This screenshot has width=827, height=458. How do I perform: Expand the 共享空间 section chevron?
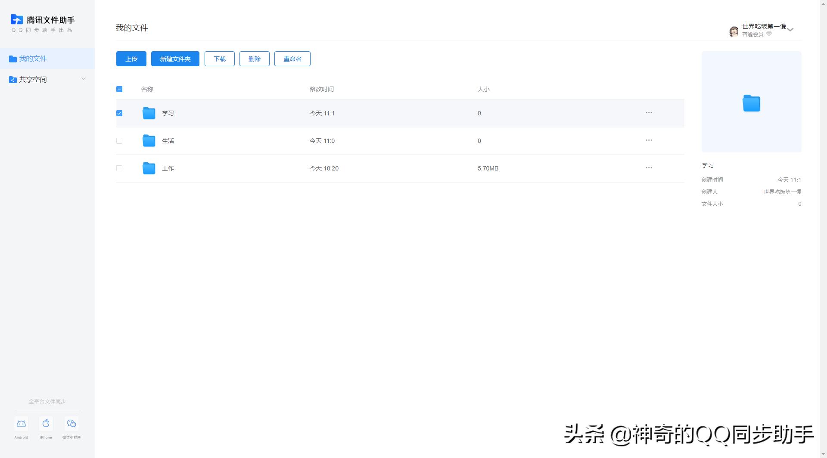84,79
